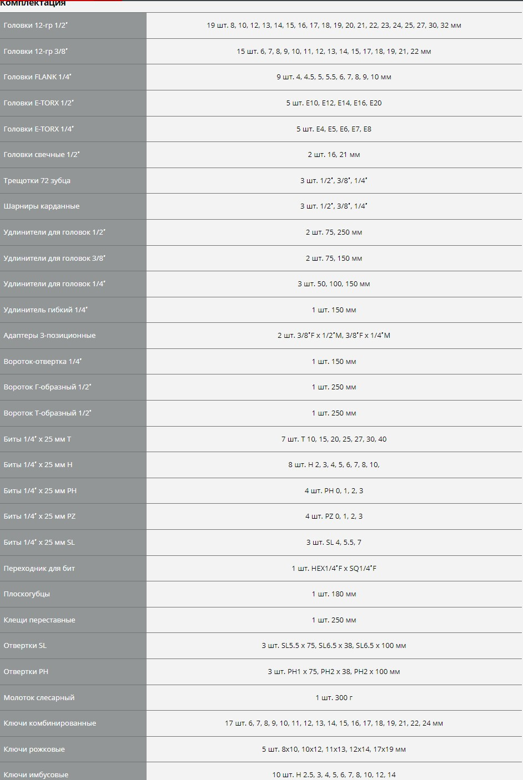Click the 'Вороток-отвертка 1/4"' label cell
The width and height of the screenshot is (523, 780).
tap(43, 362)
